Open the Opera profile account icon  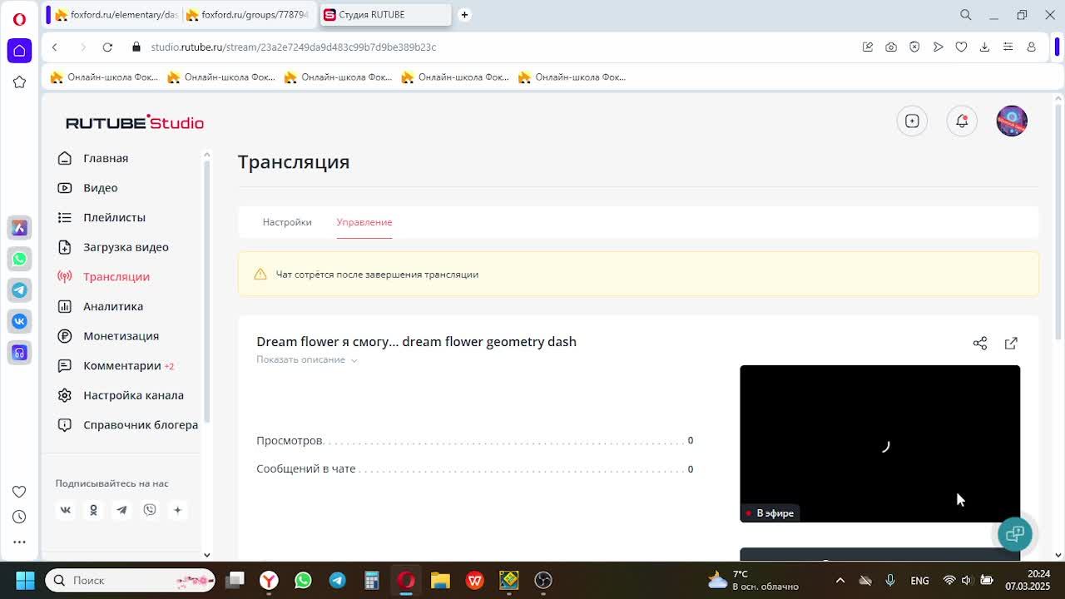(x=1031, y=47)
